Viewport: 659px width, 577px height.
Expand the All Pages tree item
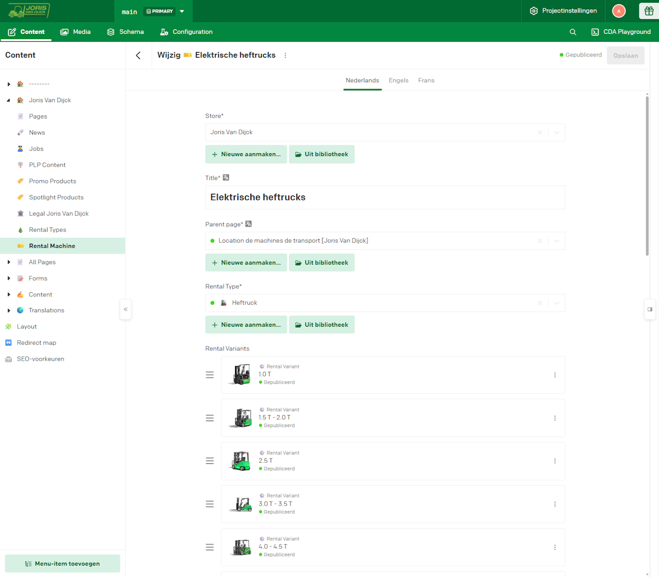(x=9, y=262)
